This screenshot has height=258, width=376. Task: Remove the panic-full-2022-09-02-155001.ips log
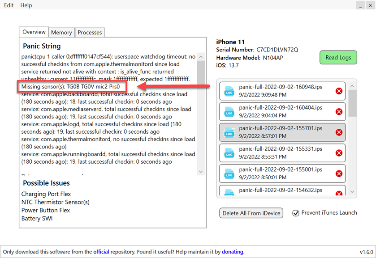click(339, 173)
